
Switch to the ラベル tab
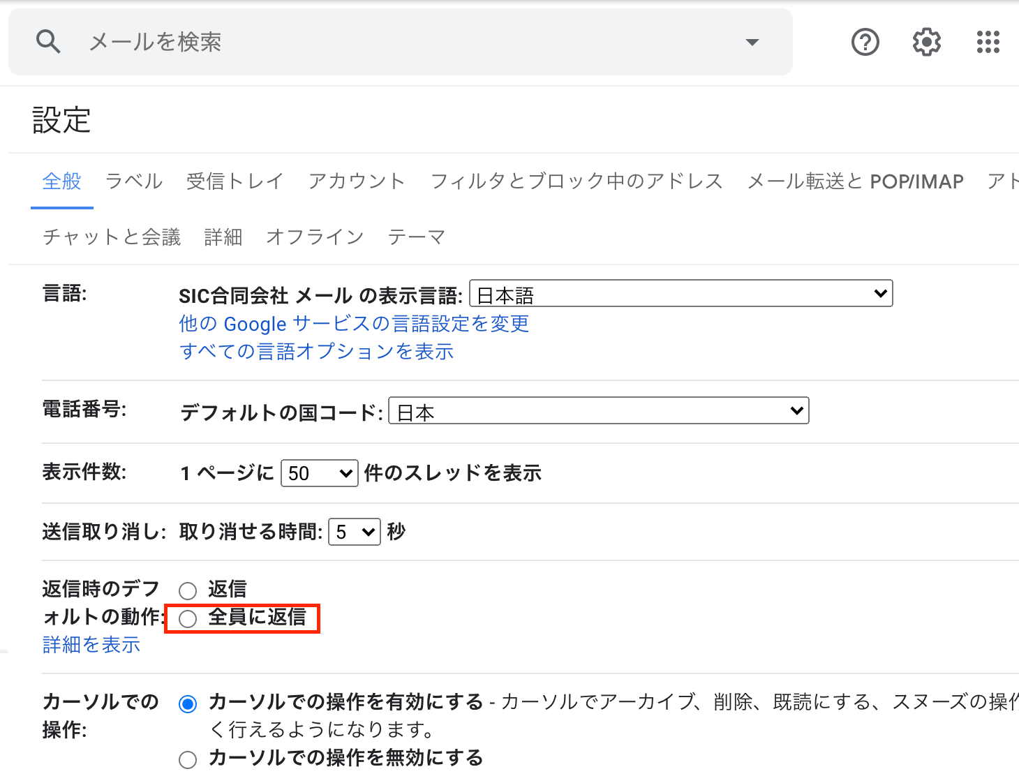tap(133, 181)
